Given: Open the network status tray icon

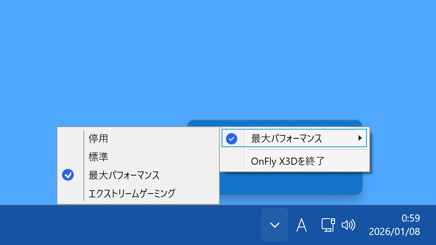Looking at the screenshot, I should click(328, 225).
